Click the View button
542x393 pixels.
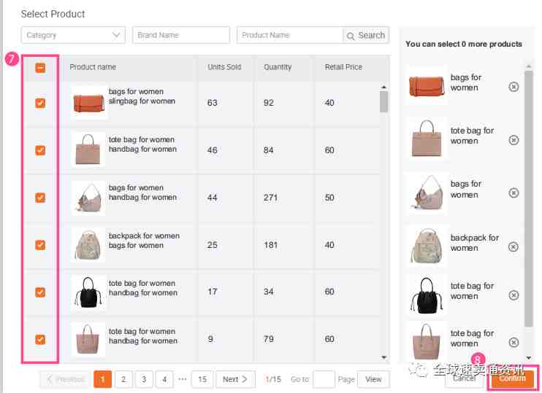pos(373,379)
